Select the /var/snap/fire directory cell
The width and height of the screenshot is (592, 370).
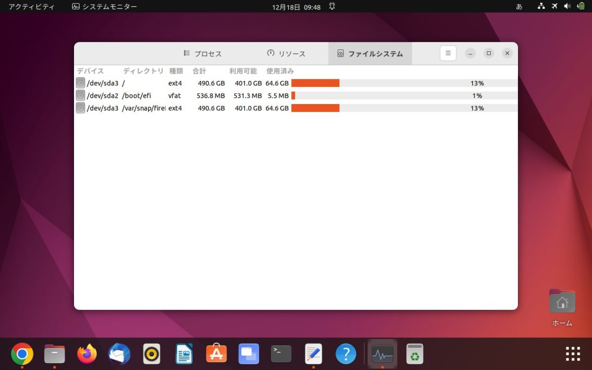point(144,108)
